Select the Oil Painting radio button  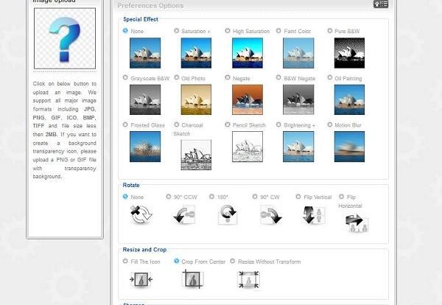[330, 77]
